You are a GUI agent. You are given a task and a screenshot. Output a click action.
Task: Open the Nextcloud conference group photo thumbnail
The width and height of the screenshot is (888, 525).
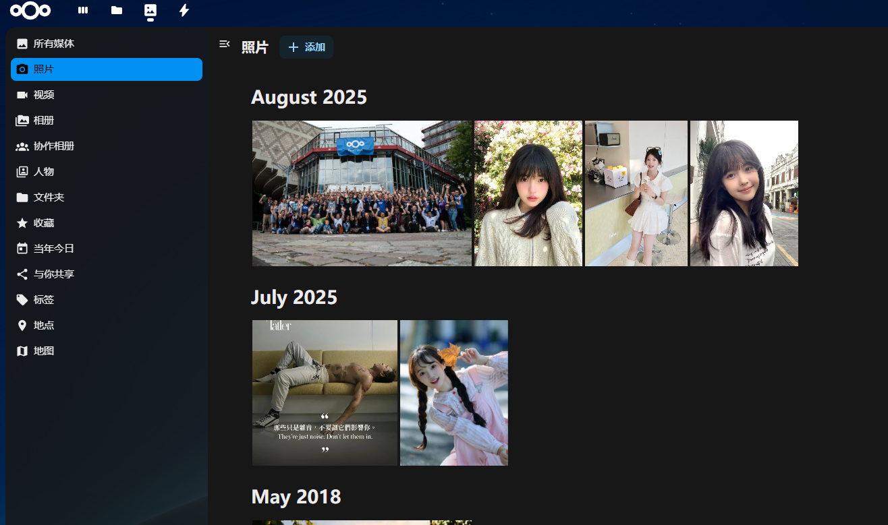coord(362,193)
